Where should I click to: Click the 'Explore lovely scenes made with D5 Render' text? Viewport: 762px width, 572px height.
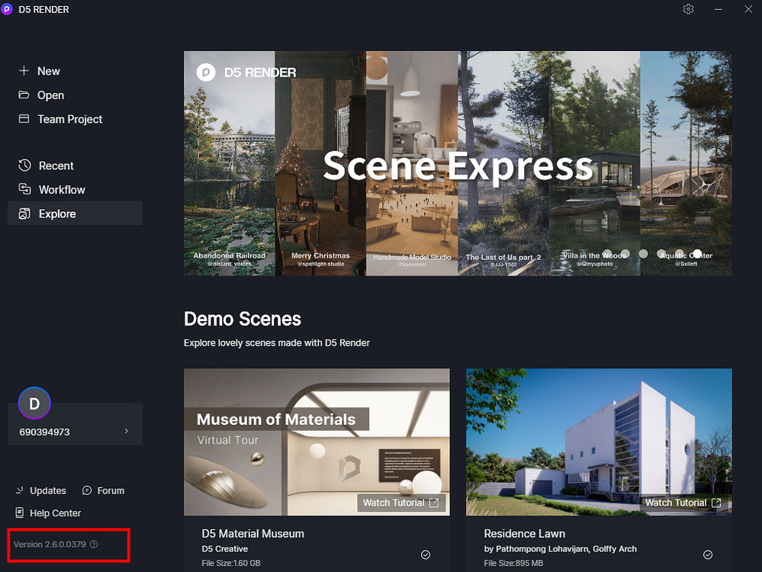pyautogui.click(x=277, y=342)
